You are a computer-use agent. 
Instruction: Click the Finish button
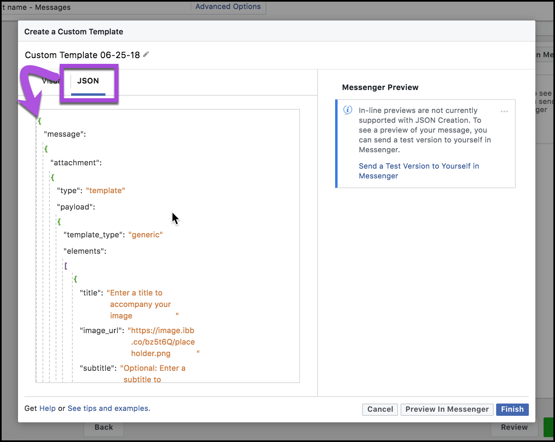click(512, 409)
